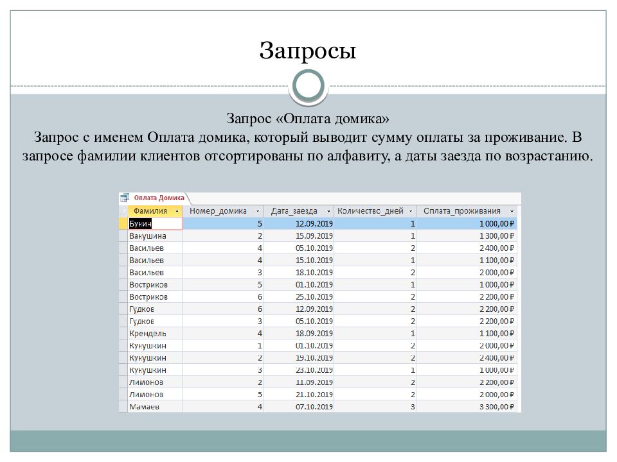Open the Фамилия column filter dropdown arrow
The image size is (617, 462).
[177, 211]
